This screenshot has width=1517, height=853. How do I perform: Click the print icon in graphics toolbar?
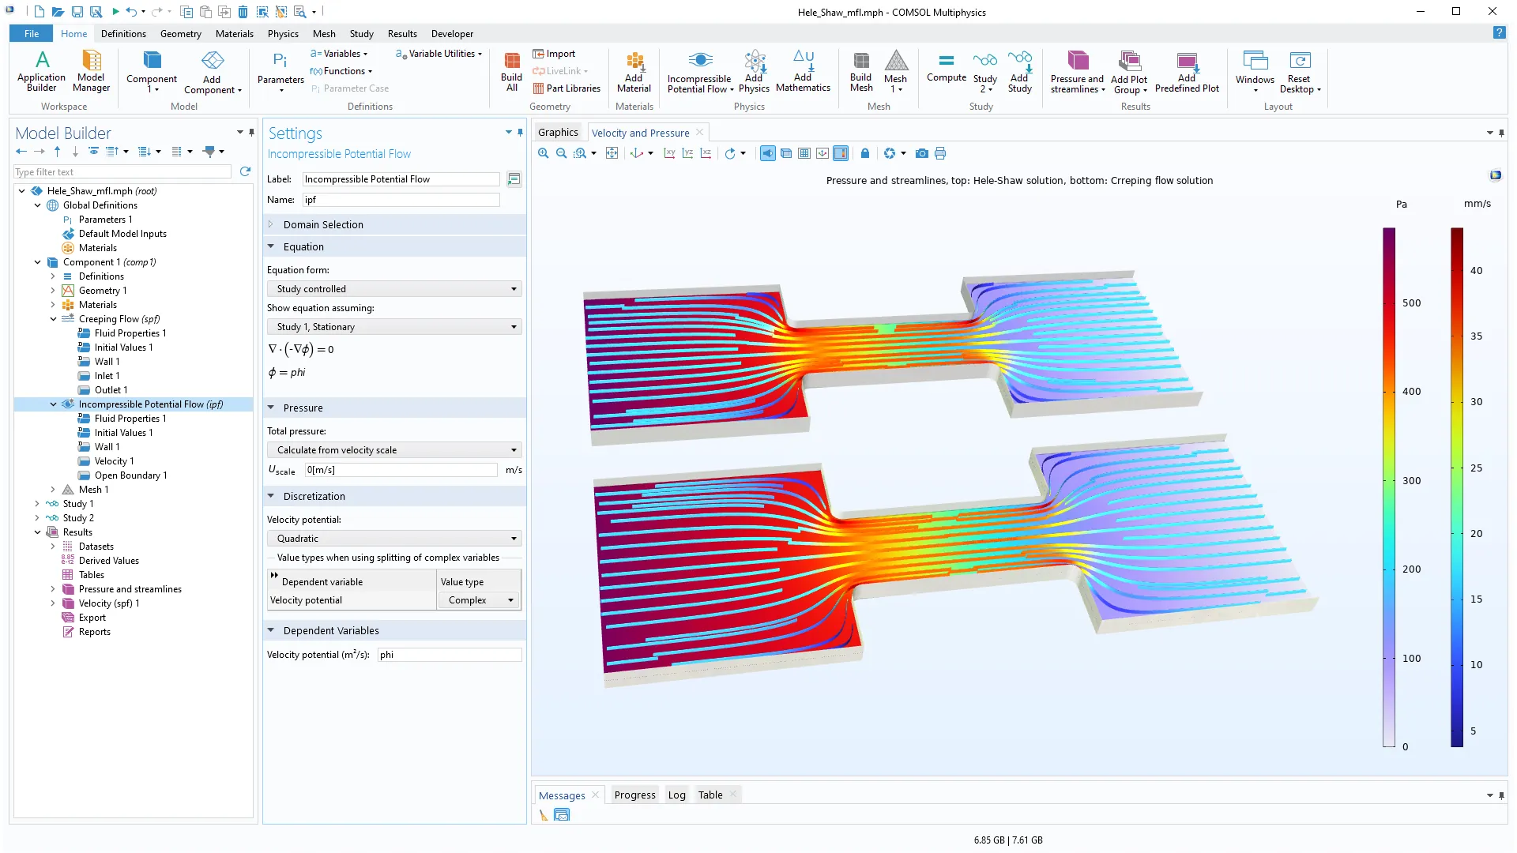tap(940, 153)
